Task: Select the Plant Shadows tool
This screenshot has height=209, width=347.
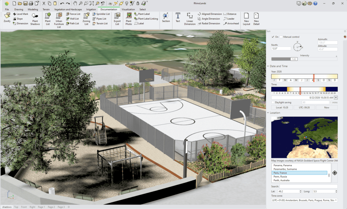Action: point(35,17)
